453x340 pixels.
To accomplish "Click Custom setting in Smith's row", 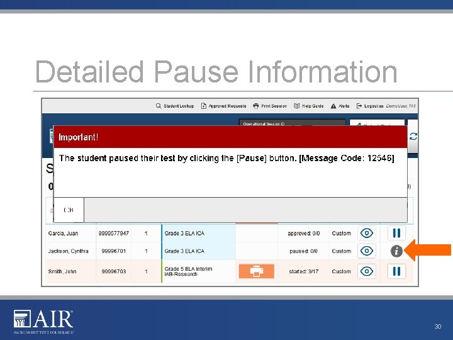I will tap(342, 271).
